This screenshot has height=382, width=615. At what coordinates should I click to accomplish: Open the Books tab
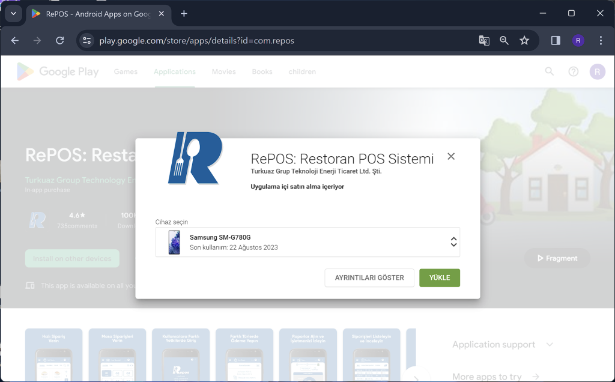coord(262,71)
